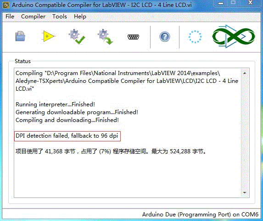Viewport: 263px width, 221px height.
Task: Click the Status scrollbar down arrow
Action: click(x=245, y=193)
